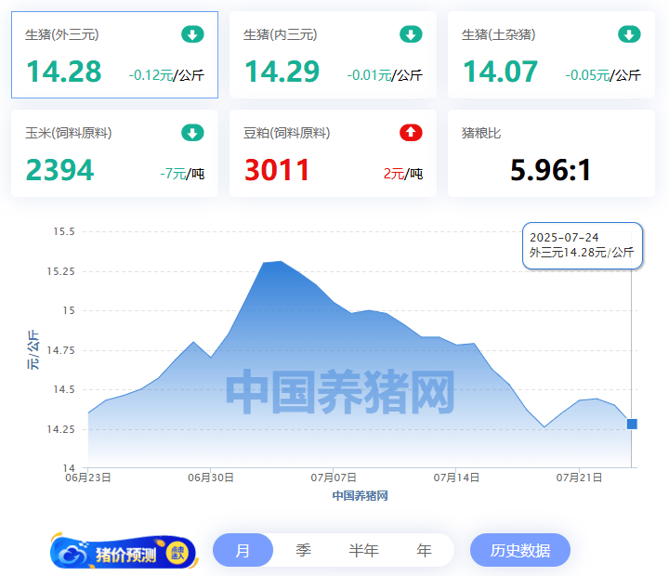669x576 pixels.
Task: Click the 14.07 price value
Action: 501,72
